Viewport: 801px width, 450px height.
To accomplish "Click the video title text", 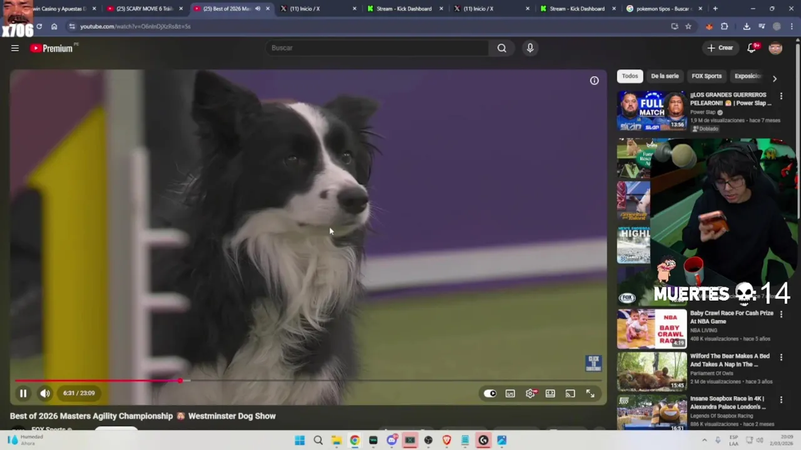I will click(143, 416).
